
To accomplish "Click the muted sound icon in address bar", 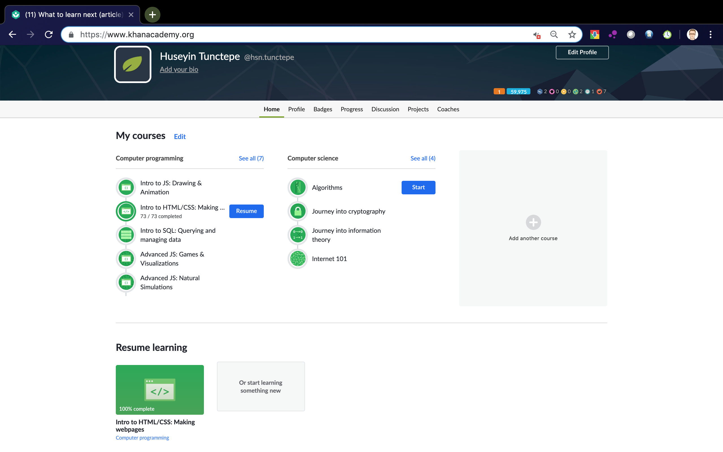I will point(537,35).
